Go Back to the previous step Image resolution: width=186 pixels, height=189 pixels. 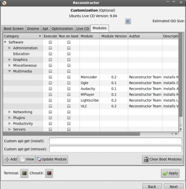click(152, 187)
